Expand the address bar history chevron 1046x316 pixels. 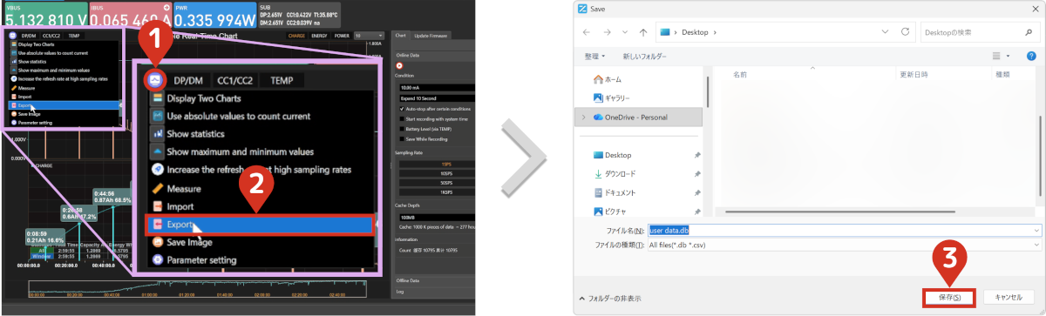pyautogui.click(x=886, y=32)
